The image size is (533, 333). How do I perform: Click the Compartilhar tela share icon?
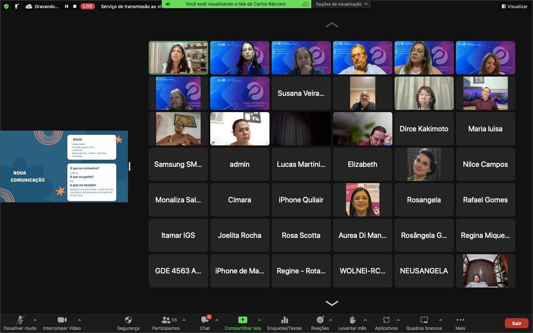coord(242,320)
